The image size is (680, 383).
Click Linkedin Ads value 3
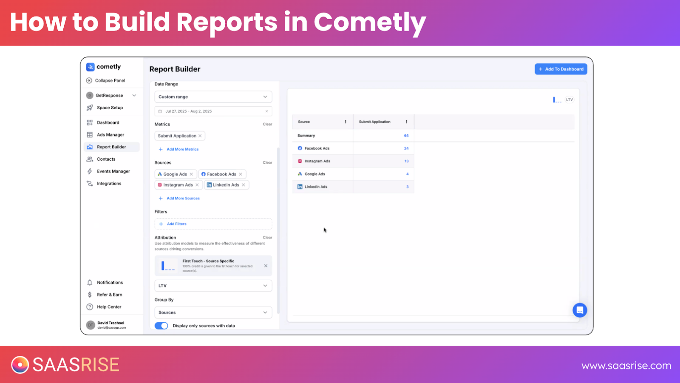click(x=407, y=187)
